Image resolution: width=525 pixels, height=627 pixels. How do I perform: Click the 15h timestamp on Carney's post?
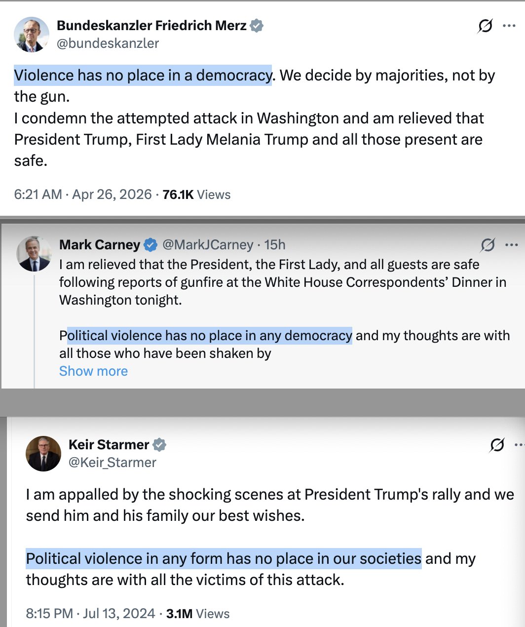pyautogui.click(x=275, y=245)
